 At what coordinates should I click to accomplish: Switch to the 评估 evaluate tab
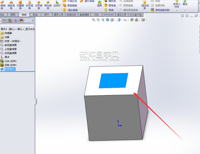(96, 15)
